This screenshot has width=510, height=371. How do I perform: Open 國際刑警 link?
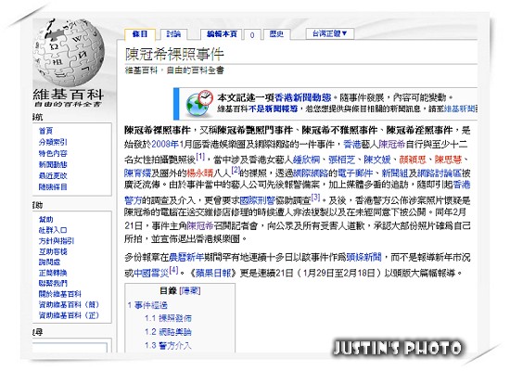(257, 199)
